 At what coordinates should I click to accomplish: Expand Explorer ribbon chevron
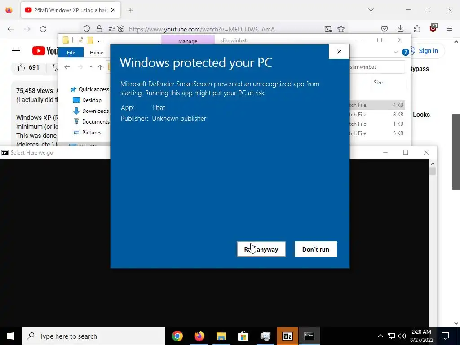[395, 52]
